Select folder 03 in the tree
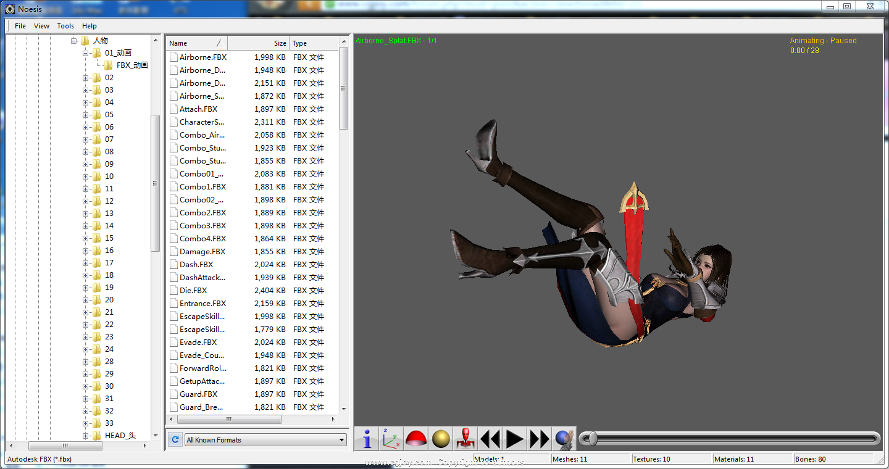Screen dimensions: 889x469 109,90
